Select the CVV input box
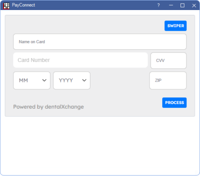The height and width of the screenshot is (176, 200). tap(168, 61)
